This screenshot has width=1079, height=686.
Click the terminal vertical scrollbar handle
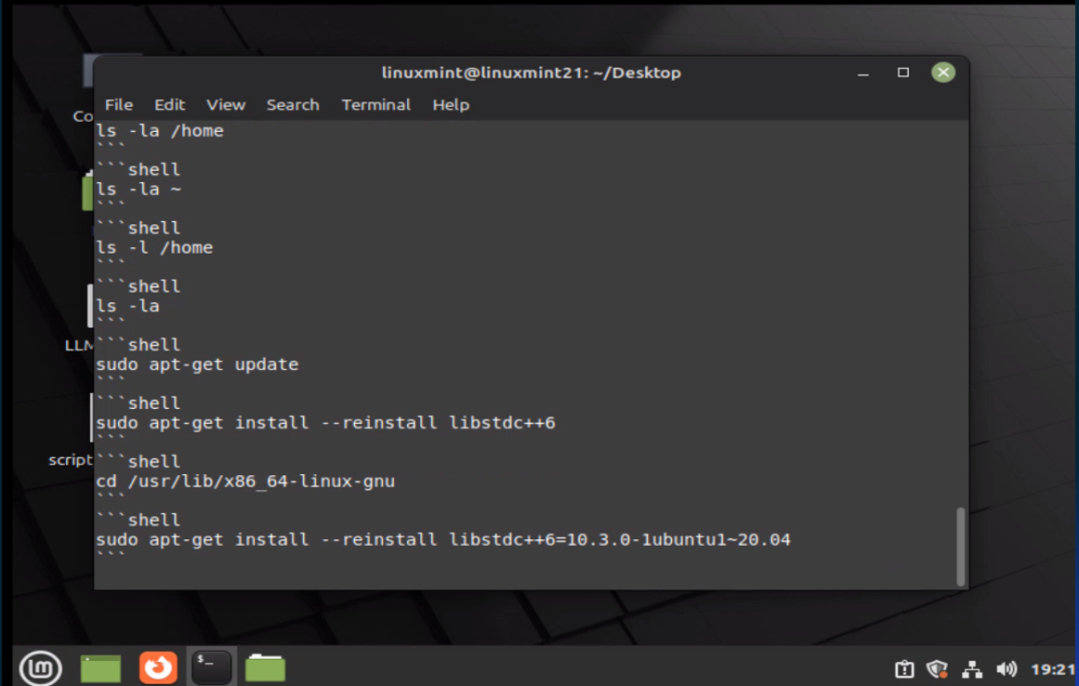point(961,547)
